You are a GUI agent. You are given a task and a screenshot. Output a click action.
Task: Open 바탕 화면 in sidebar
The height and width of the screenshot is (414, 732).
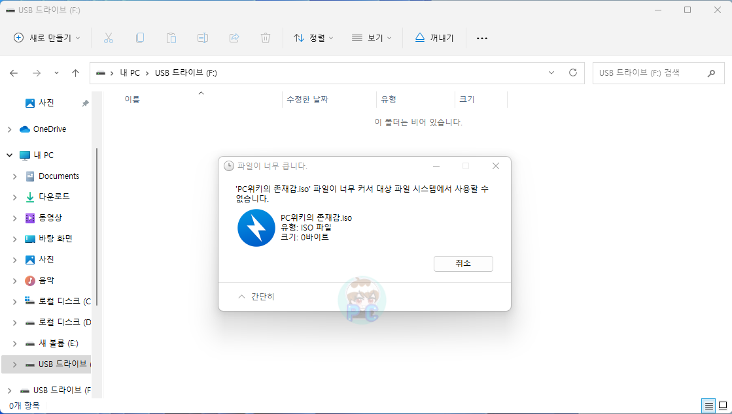coord(56,239)
